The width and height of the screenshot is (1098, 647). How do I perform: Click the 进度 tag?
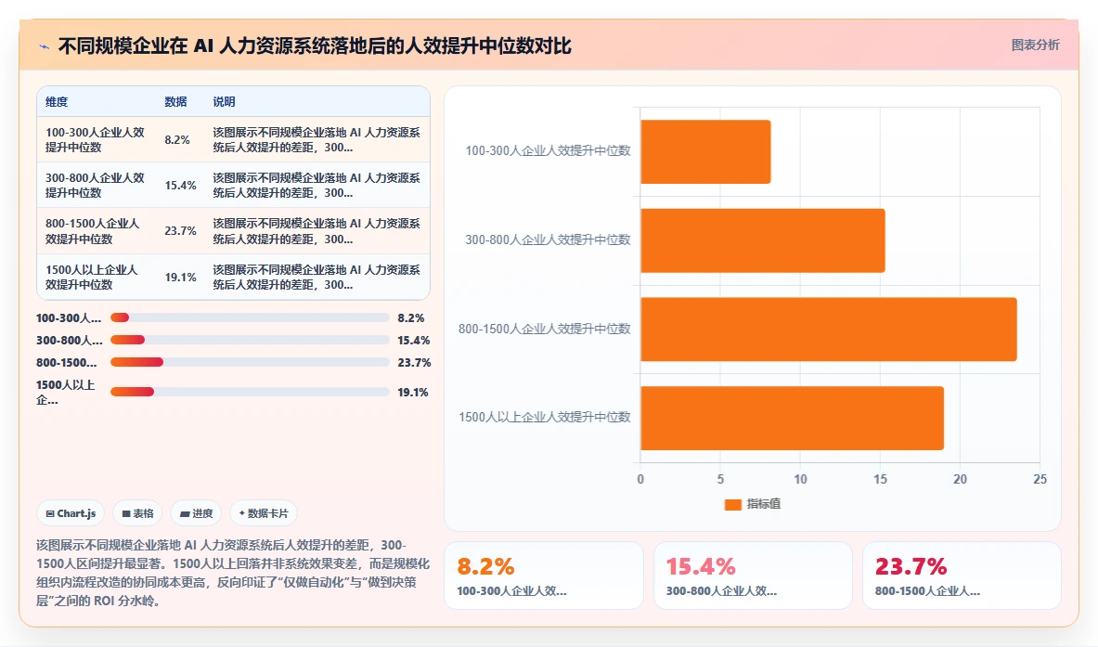click(196, 513)
